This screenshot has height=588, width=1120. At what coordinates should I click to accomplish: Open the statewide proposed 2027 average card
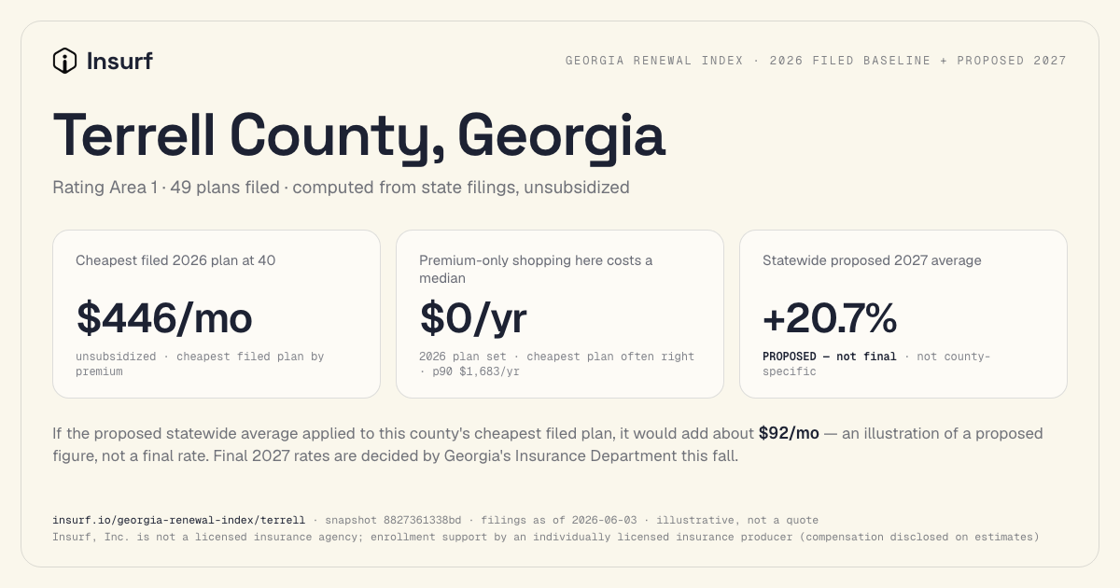(x=903, y=314)
